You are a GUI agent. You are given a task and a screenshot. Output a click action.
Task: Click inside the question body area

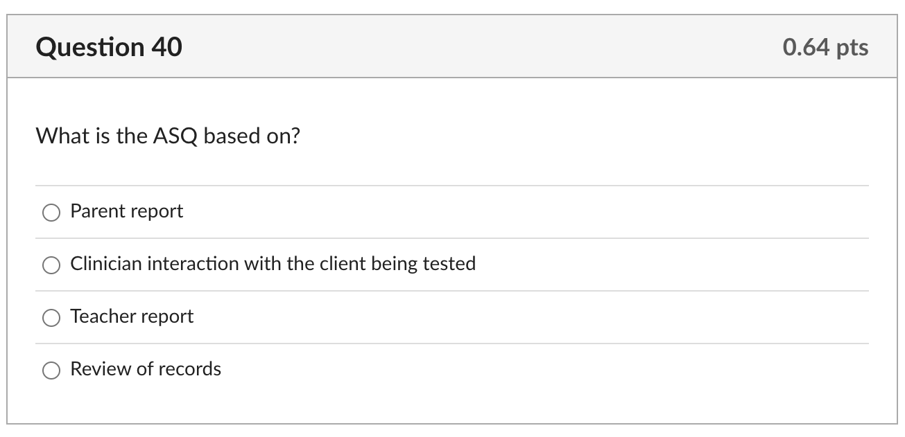pos(451,159)
